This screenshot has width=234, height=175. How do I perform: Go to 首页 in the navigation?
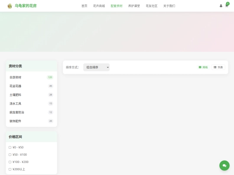coord(84,6)
